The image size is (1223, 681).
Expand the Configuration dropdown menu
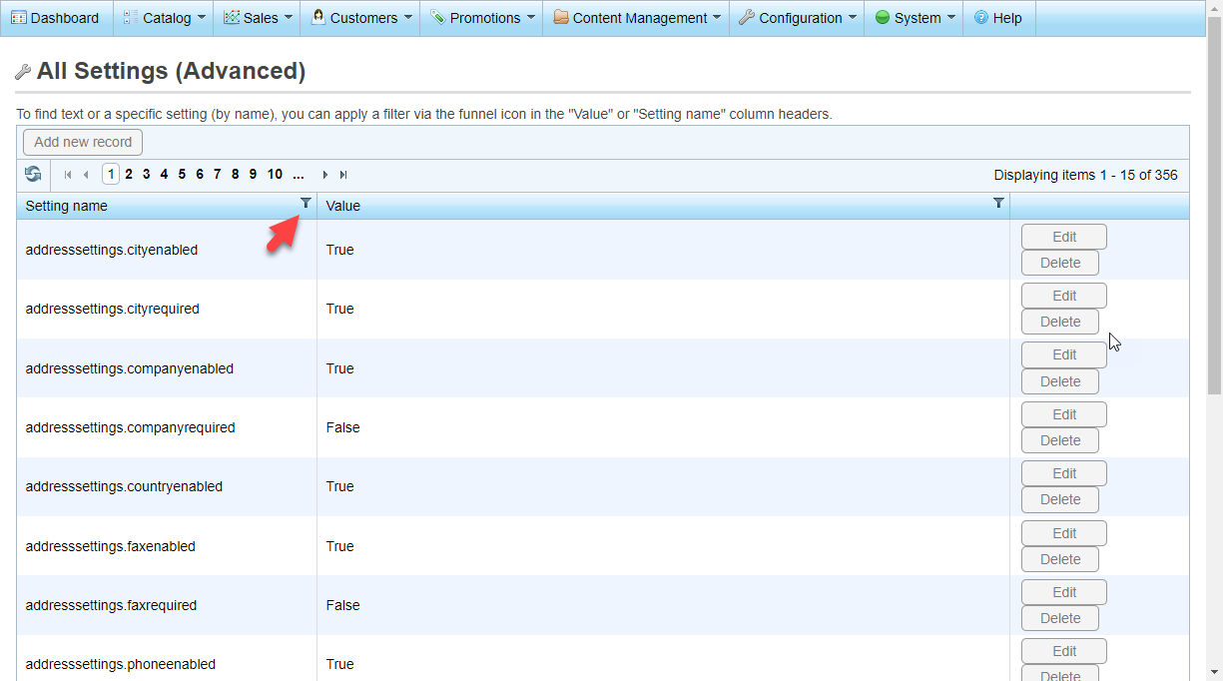(x=800, y=18)
